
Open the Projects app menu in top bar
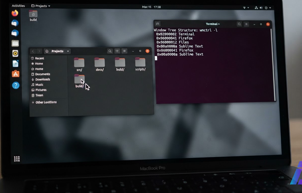point(41,6)
